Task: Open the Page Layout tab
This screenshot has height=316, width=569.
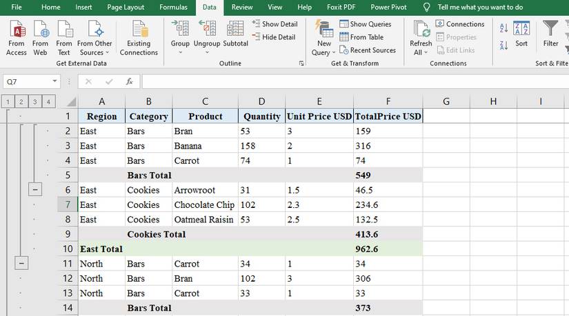Action: point(126,7)
